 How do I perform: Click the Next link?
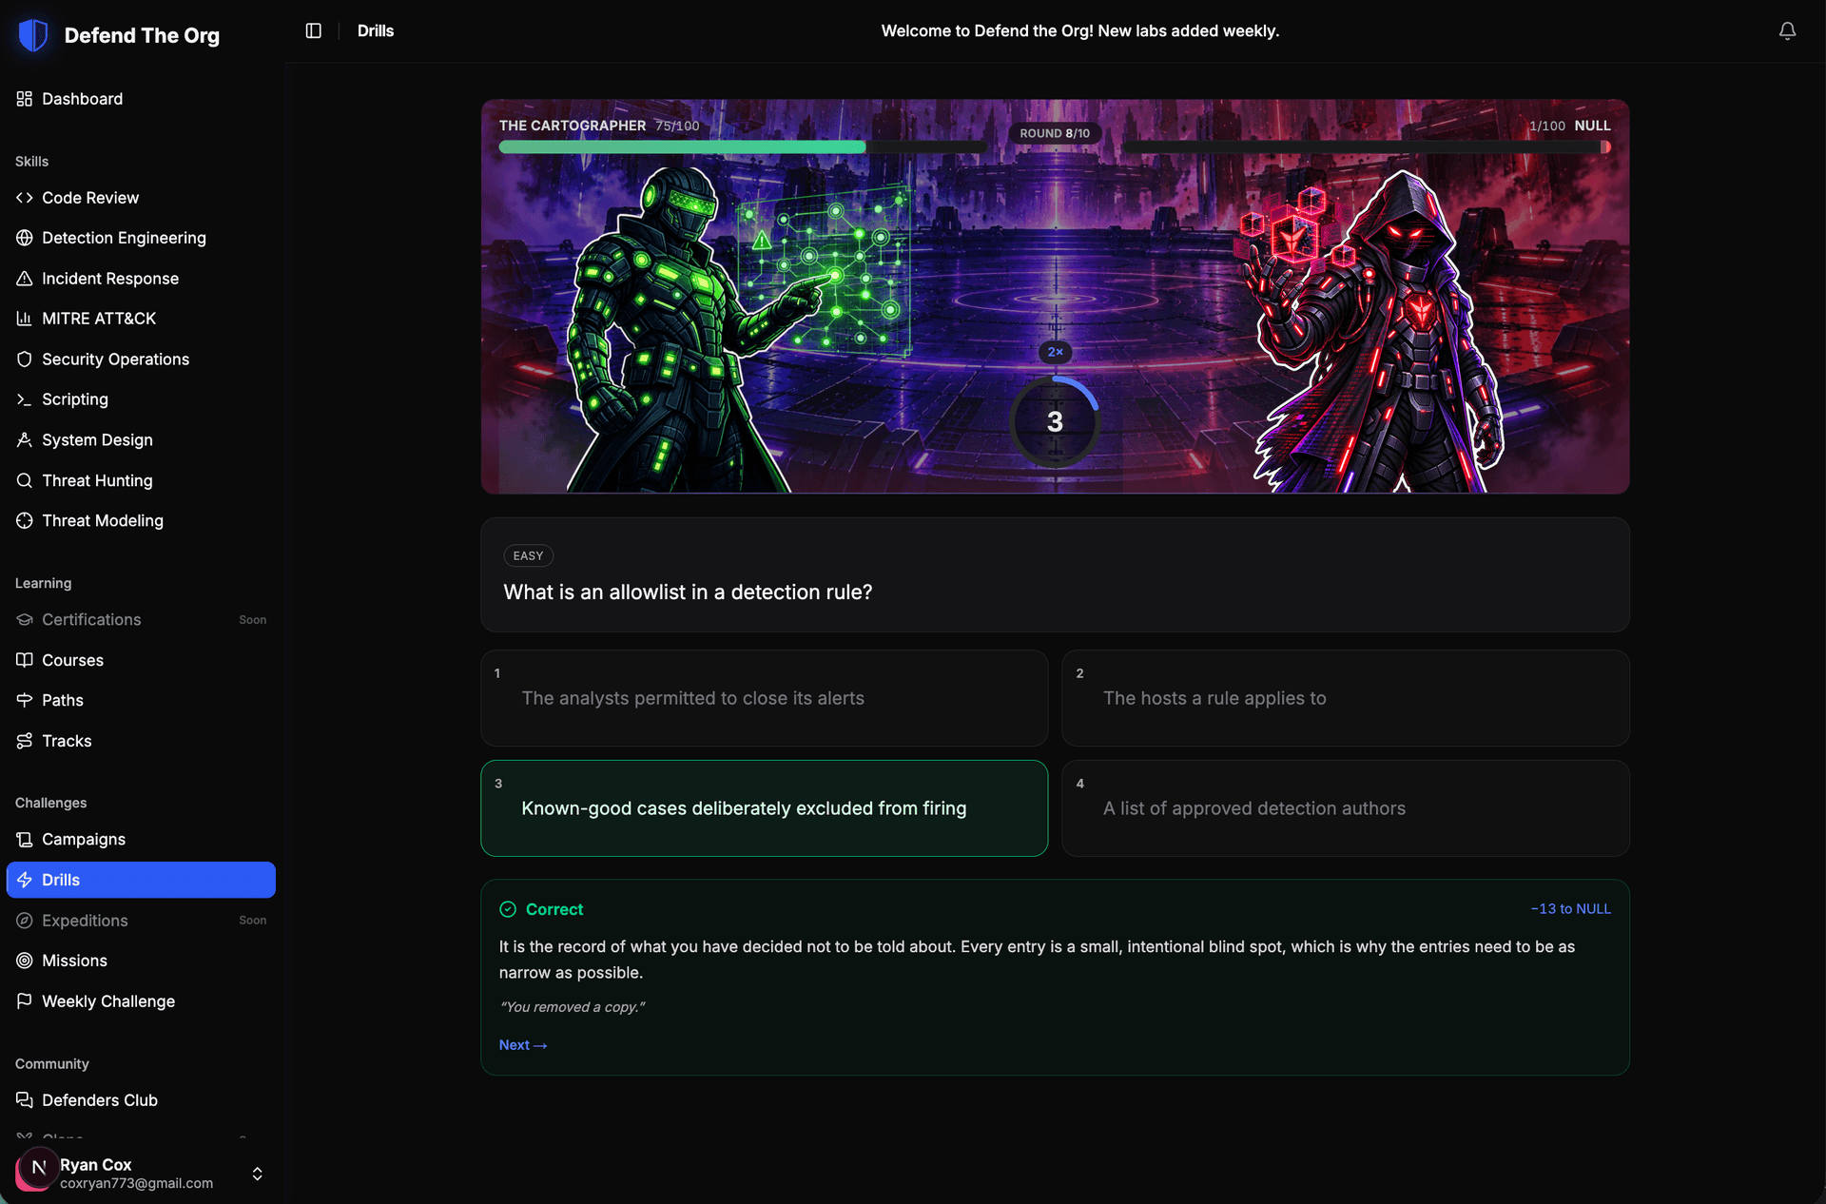[523, 1044]
